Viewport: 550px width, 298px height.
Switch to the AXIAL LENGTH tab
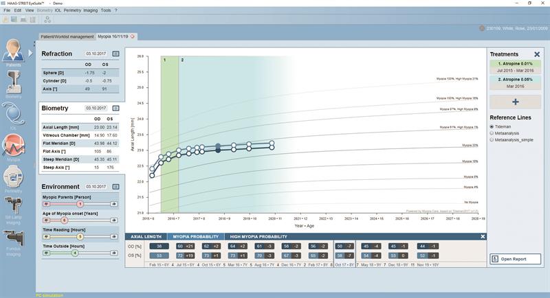click(x=146, y=237)
